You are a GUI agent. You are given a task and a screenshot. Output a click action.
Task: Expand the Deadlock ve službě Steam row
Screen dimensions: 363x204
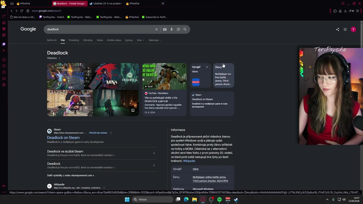point(102,153)
